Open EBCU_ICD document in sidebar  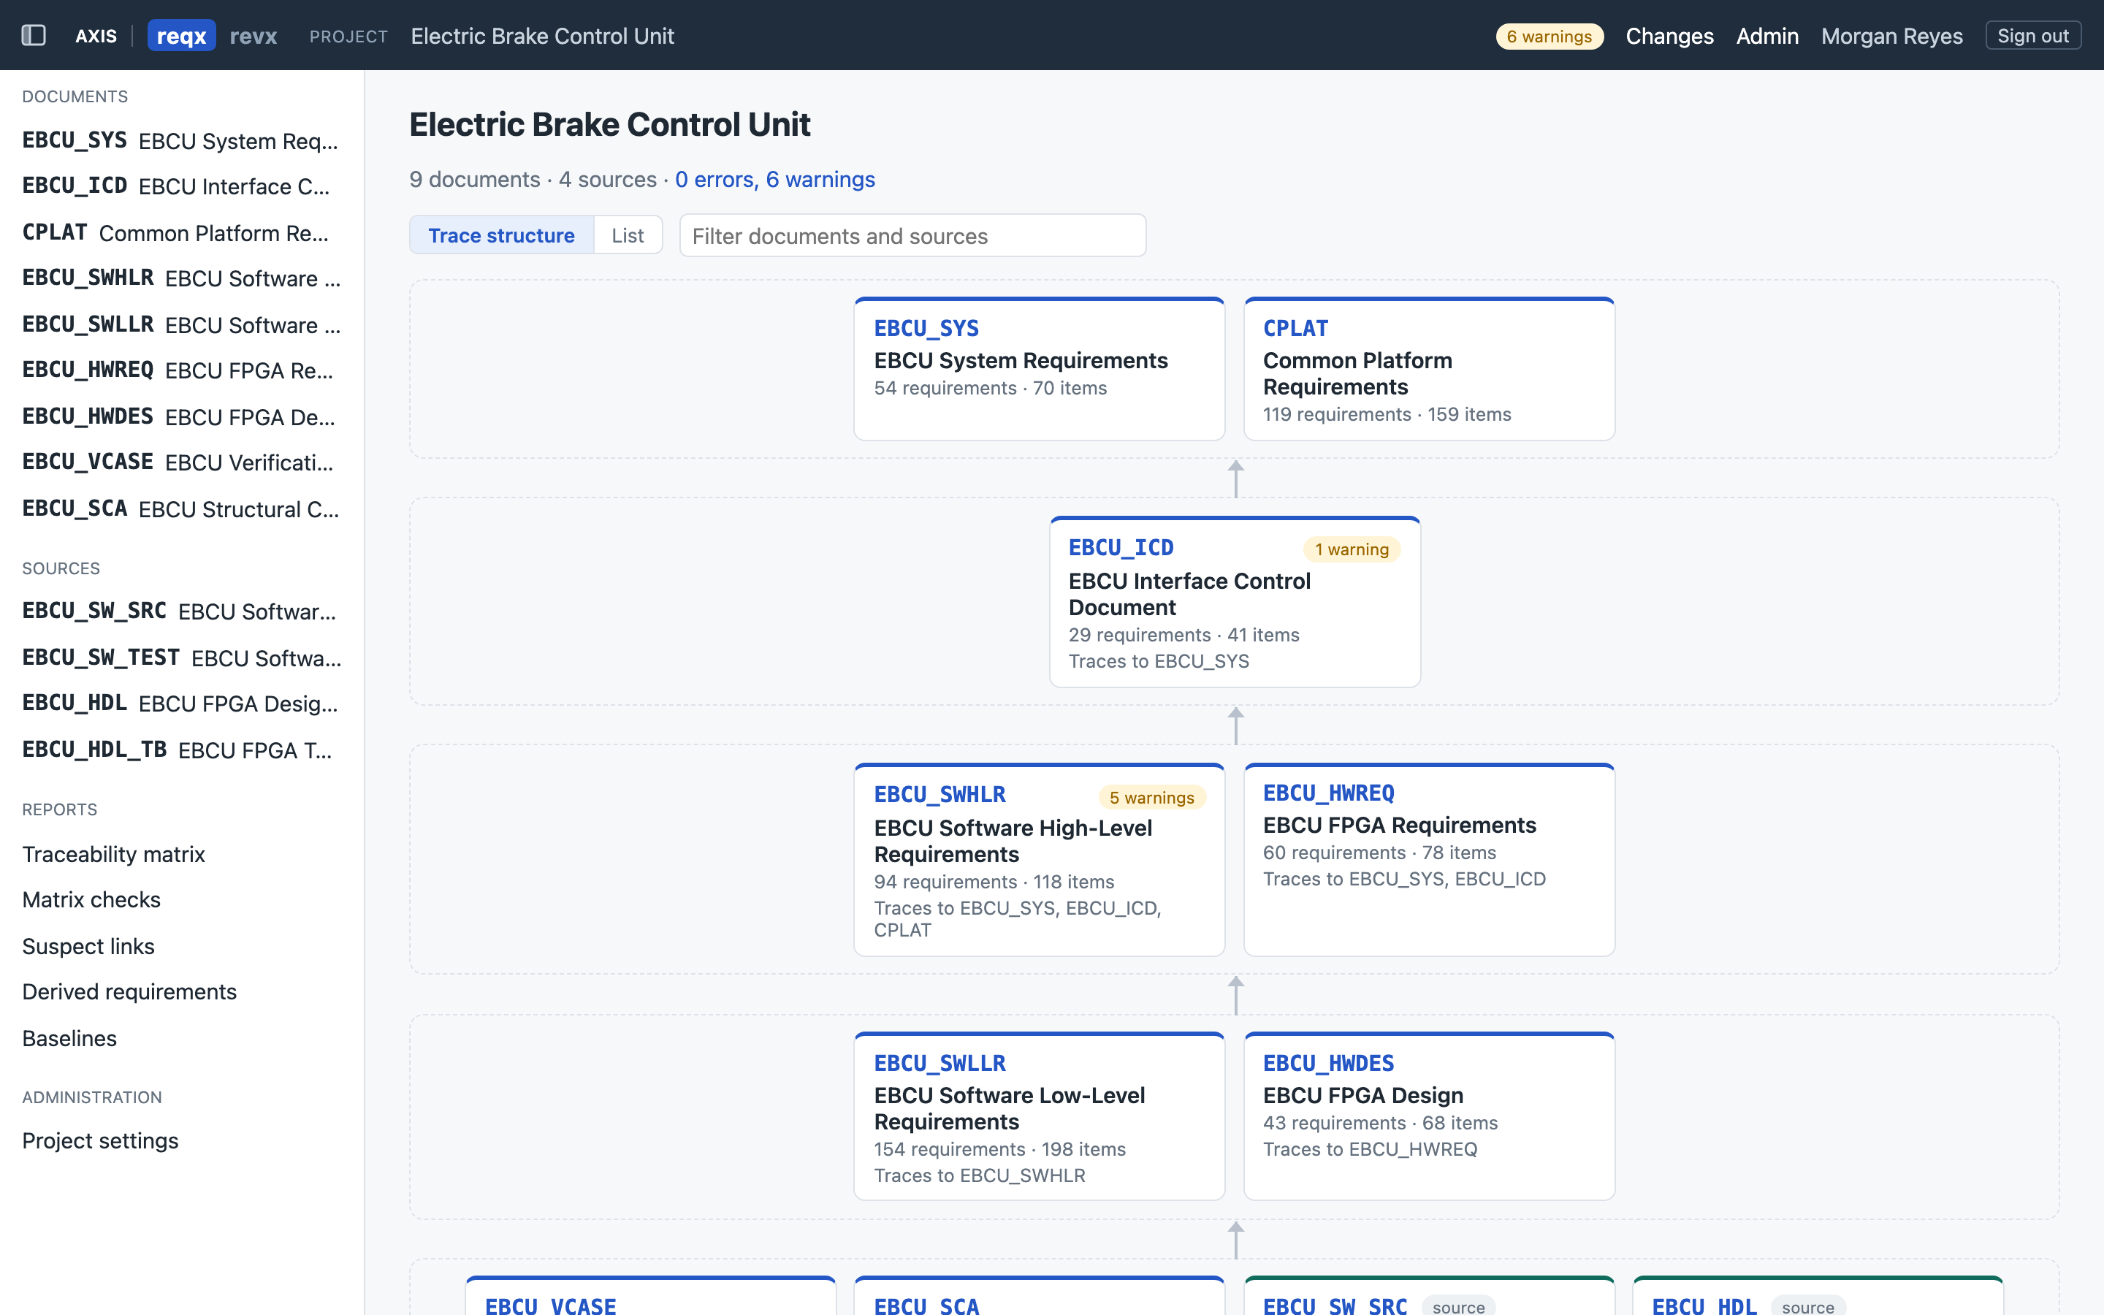pyautogui.click(x=181, y=186)
